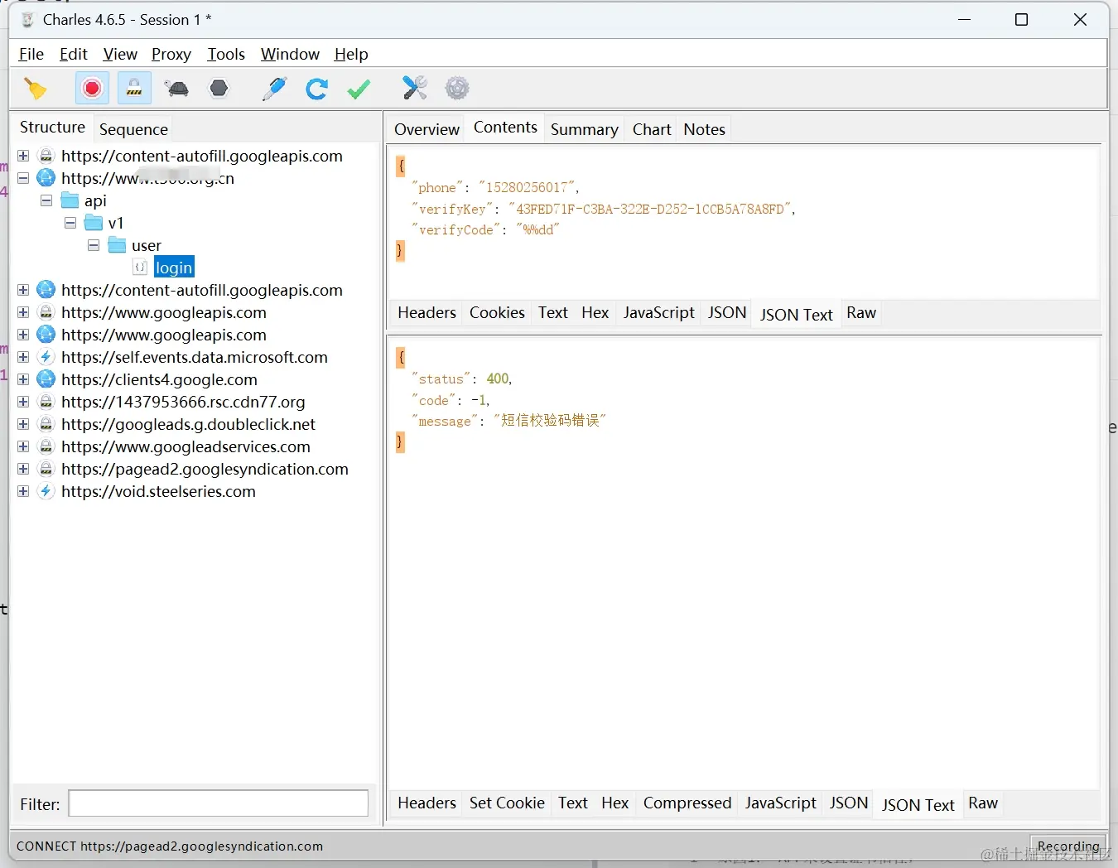The height and width of the screenshot is (868, 1118).
Task: Toggle SSL proxying padlock icon
Action: (x=134, y=89)
